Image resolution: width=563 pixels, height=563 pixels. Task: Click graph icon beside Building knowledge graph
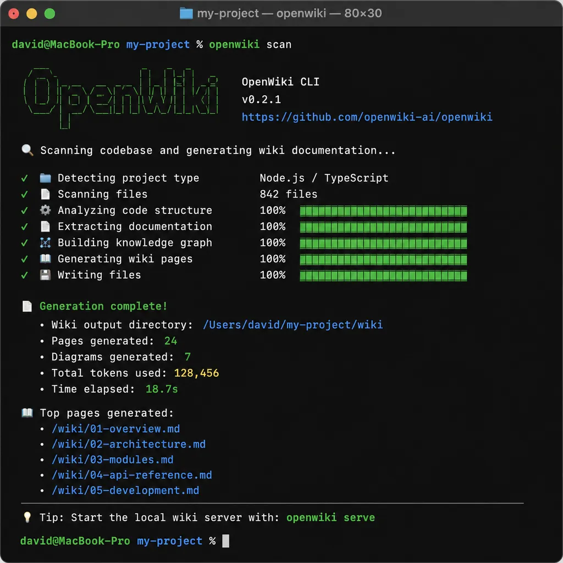[45, 242]
